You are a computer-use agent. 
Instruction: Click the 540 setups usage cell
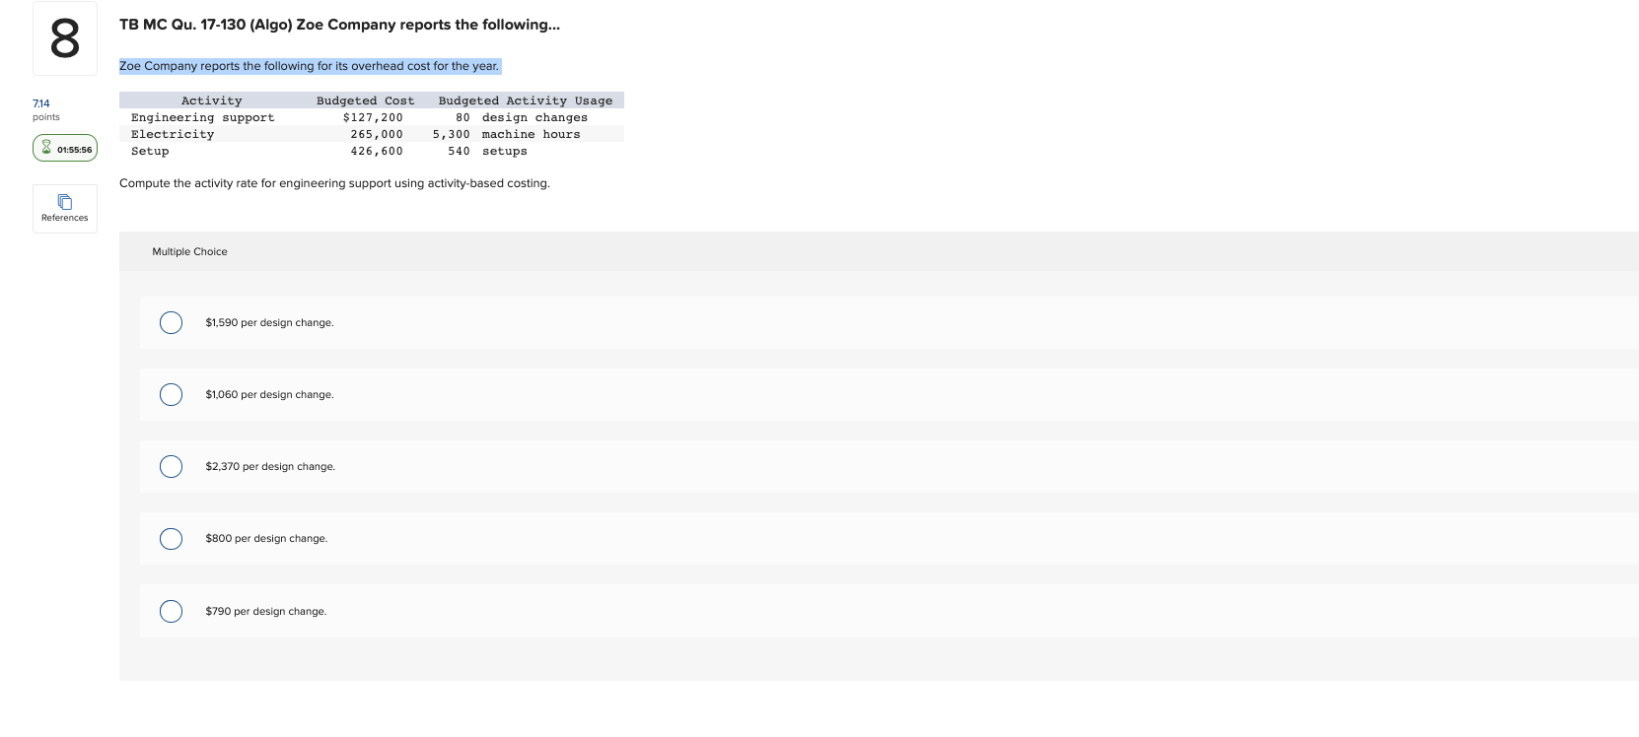pos(487,151)
